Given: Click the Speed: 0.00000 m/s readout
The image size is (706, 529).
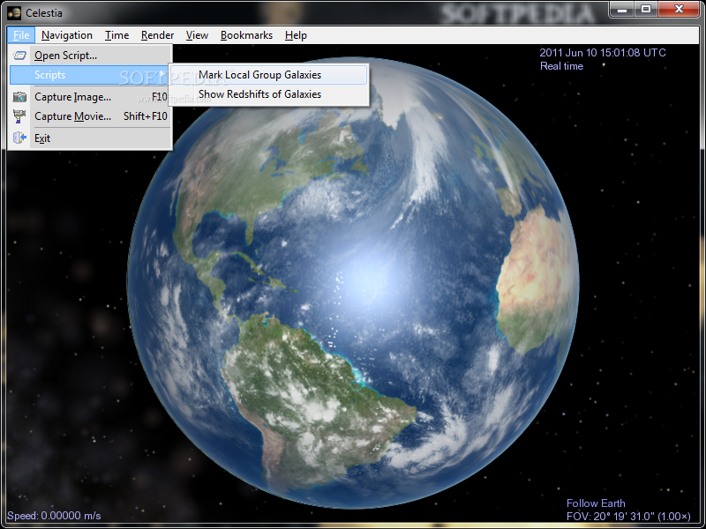Looking at the screenshot, I should click(x=54, y=516).
